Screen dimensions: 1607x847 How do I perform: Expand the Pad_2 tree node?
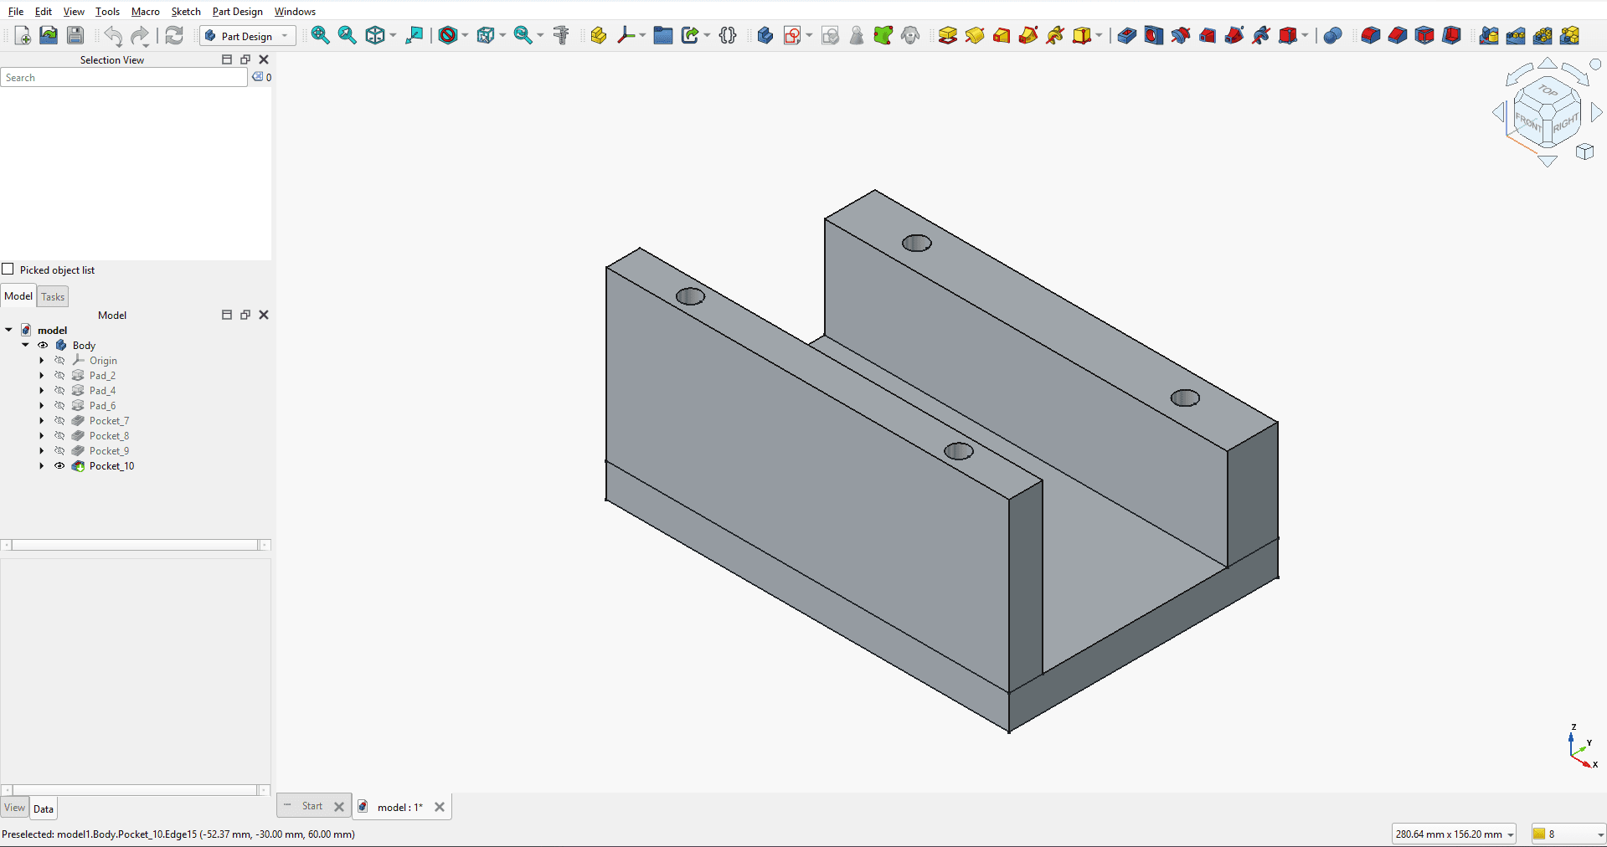point(42,375)
